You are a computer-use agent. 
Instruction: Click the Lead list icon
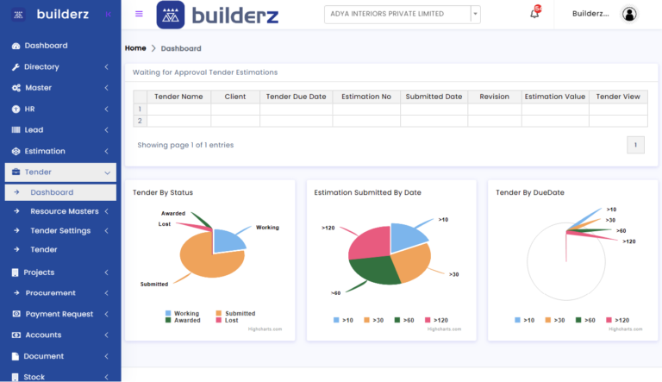tap(16, 129)
